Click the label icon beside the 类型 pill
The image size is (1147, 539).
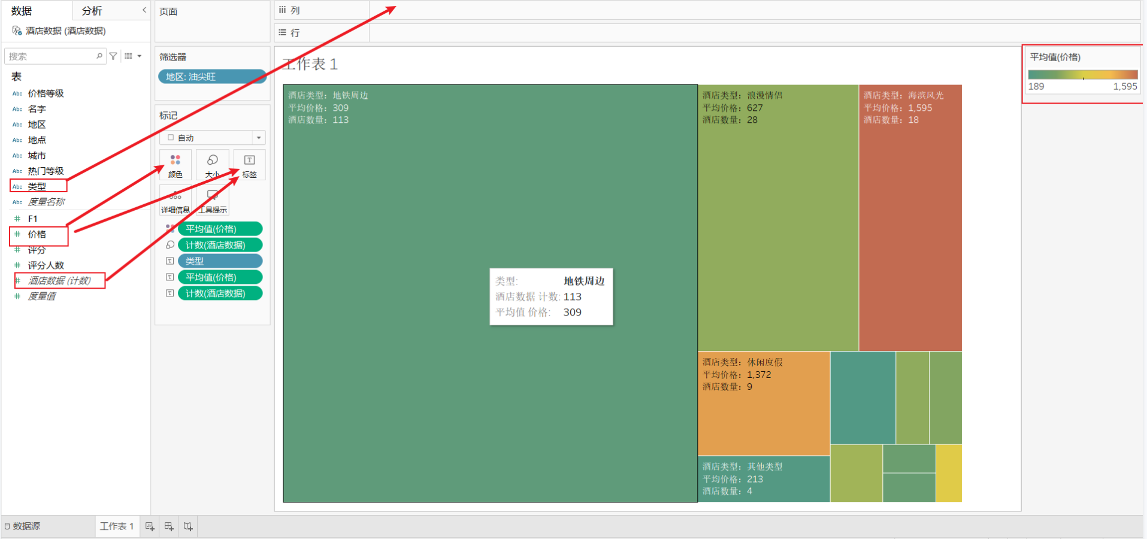(x=170, y=261)
